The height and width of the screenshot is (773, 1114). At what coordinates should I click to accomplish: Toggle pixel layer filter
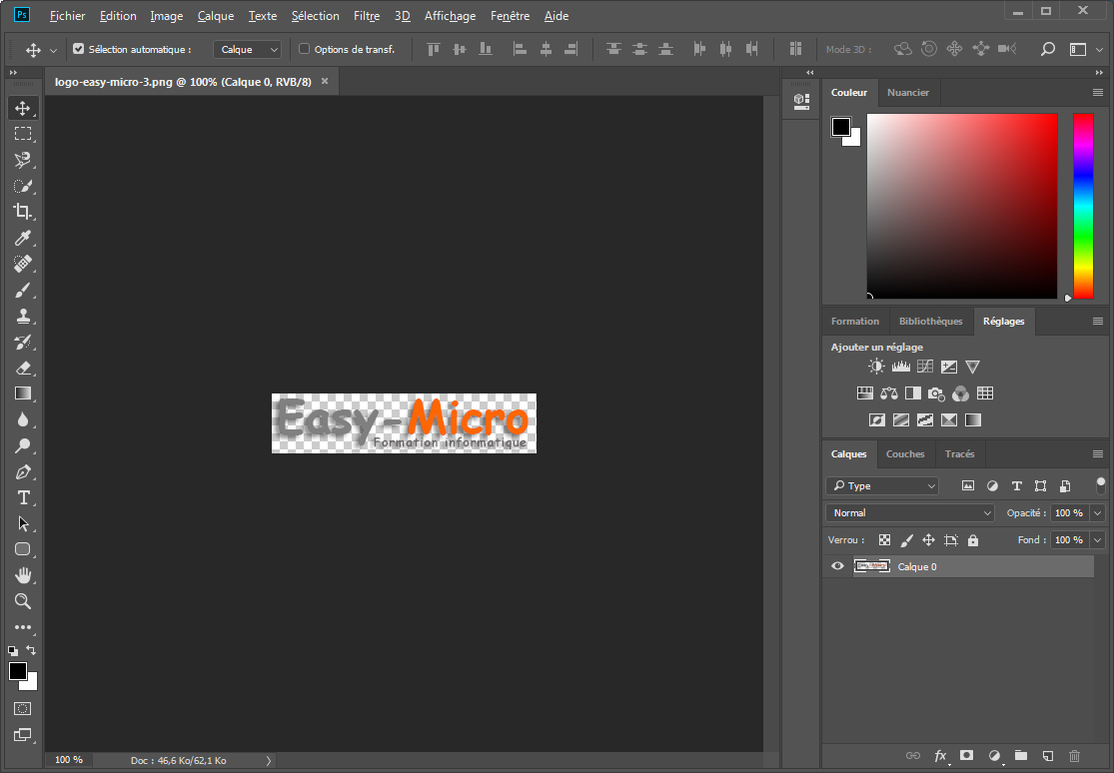(x=968, y=486)
